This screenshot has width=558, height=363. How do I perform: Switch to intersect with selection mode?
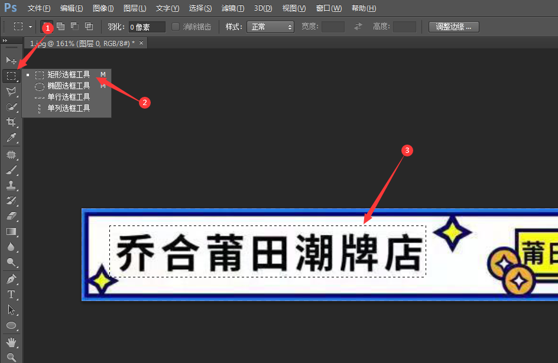tap(89, 27)
